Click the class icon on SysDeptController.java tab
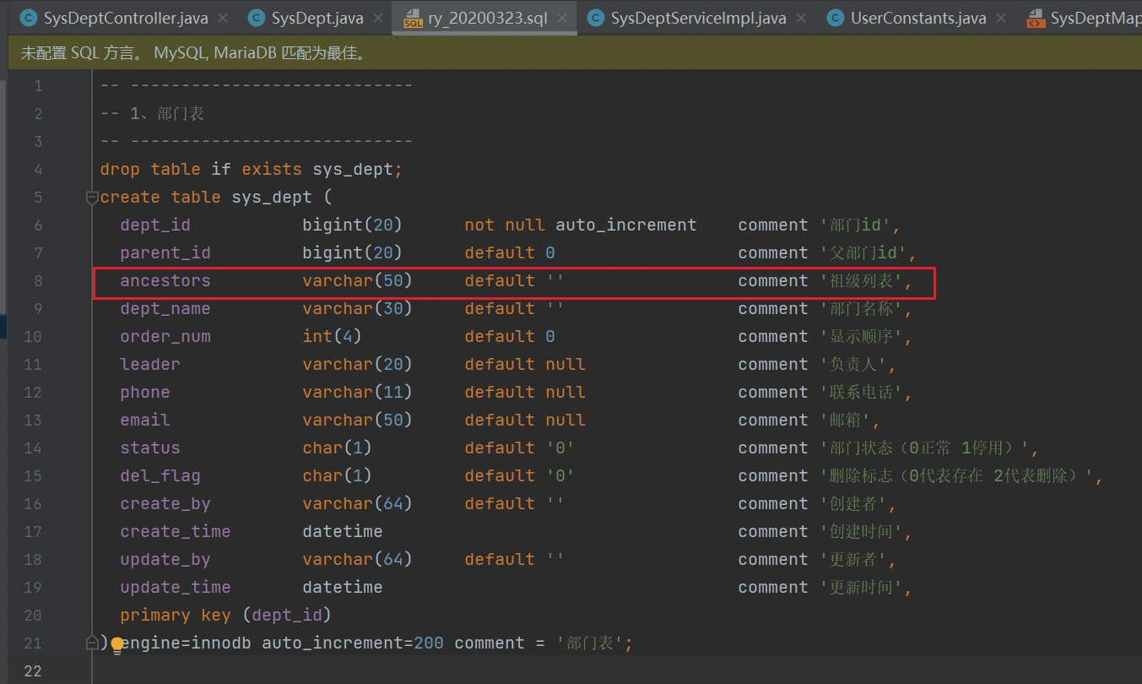This screenshot has height=684, width=1142. point(29,18)
